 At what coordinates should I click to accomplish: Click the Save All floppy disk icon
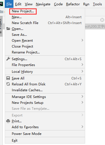point(8,78)
